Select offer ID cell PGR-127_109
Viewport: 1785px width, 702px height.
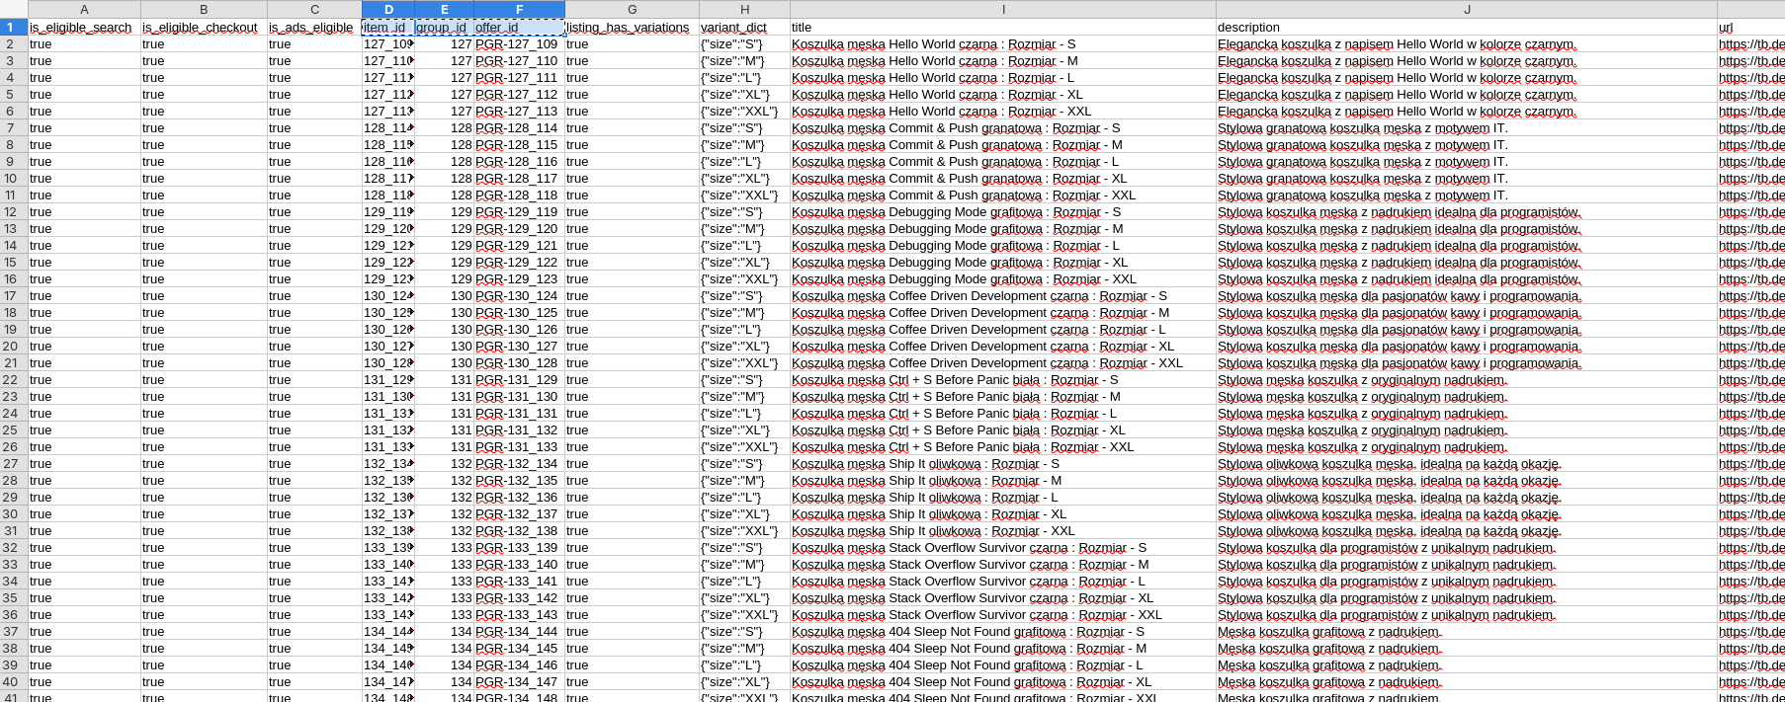(x=519, y=44)
